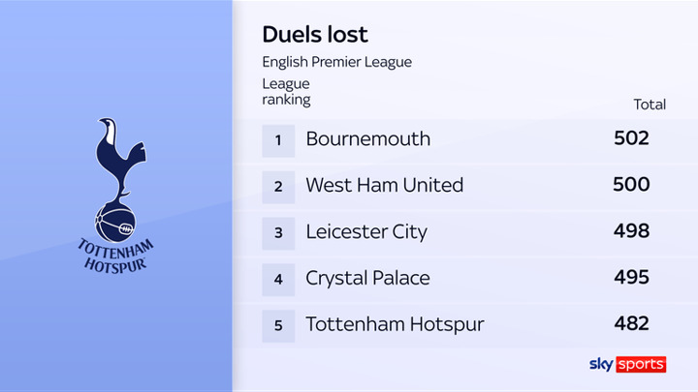Click West Ham's total of 500

(631, 185)
